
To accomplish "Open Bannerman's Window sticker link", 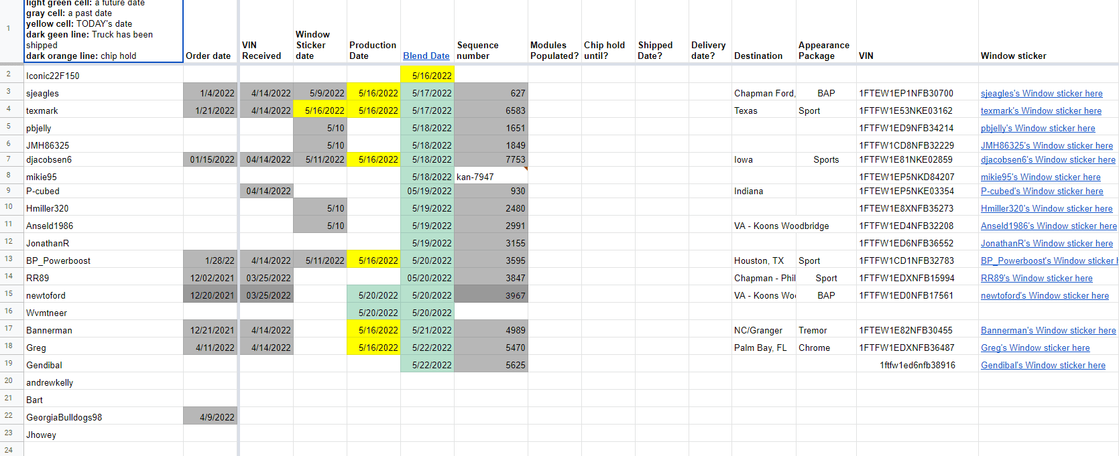I will [x=1048, y=331].
